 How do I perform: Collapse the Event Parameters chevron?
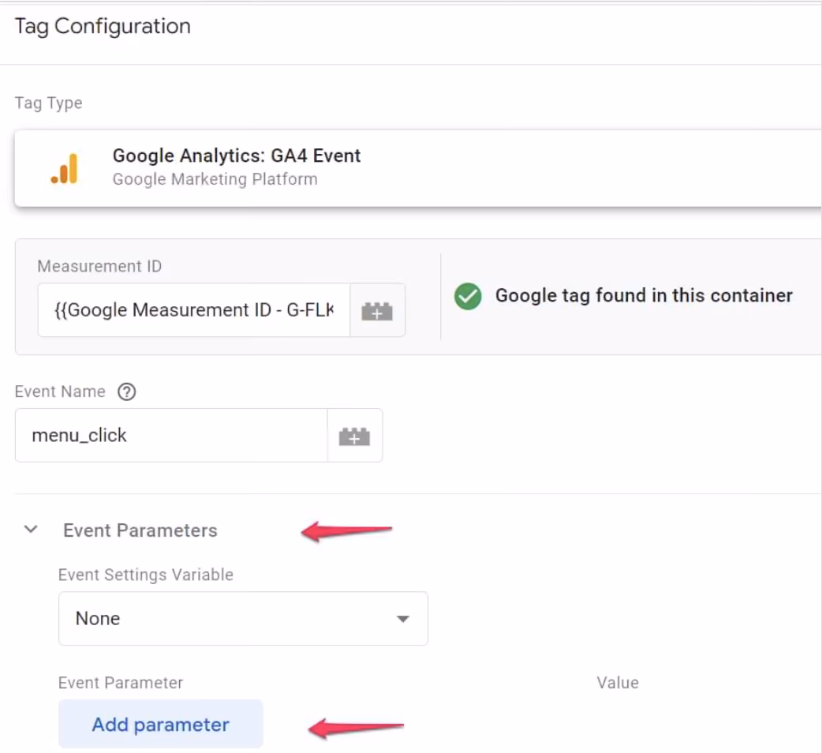coord(31,530)
